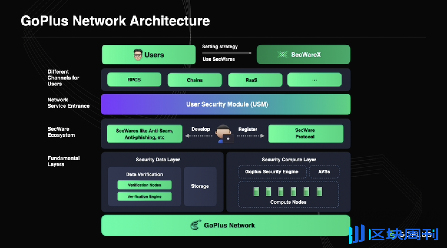Click the GoPlus Network logo icon
This screenshot has height=248, width=447.
(x=196, y=225)
